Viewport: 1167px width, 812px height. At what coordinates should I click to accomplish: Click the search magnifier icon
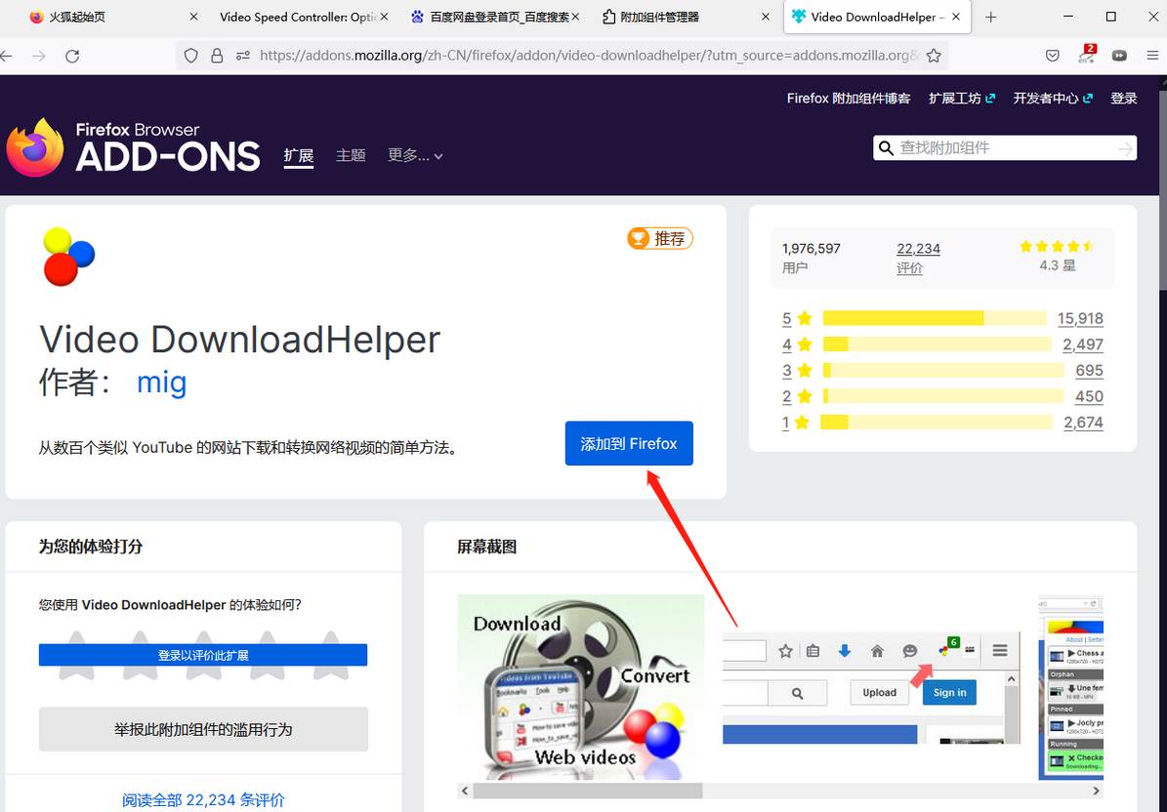point(886,148)
